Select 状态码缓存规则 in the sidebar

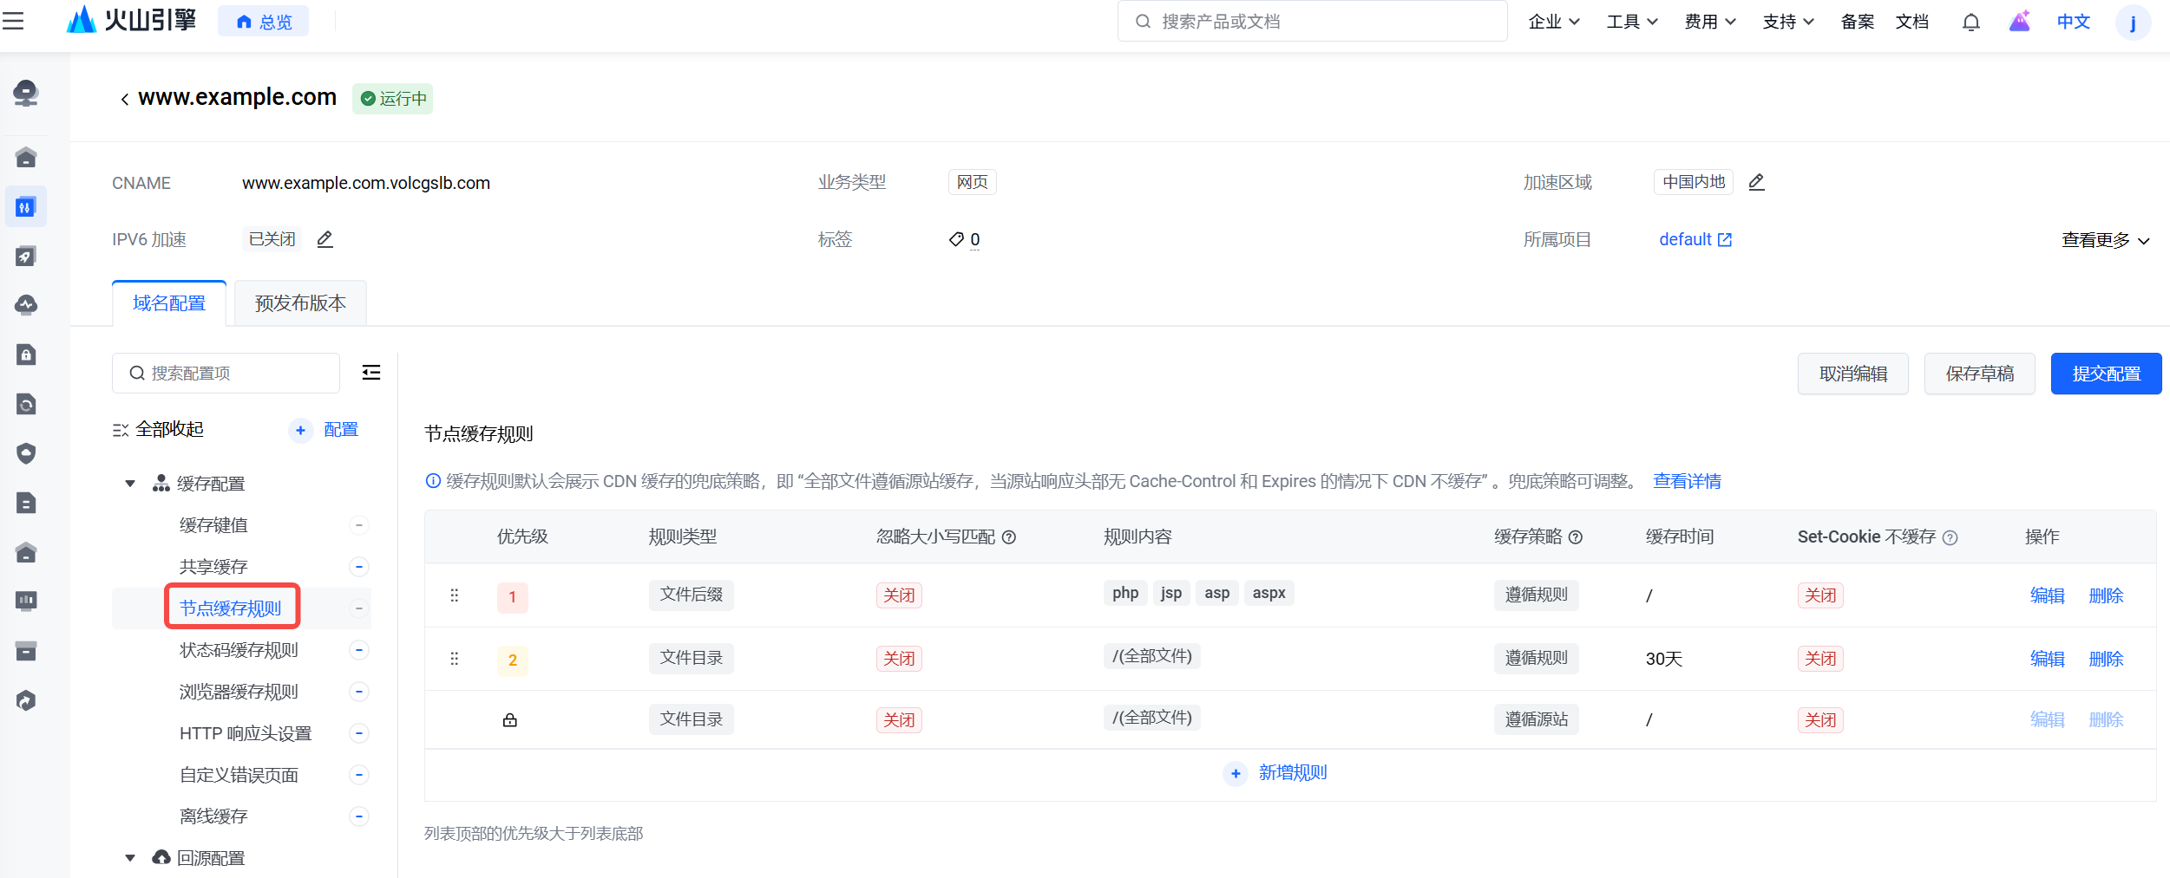pyautogui.click(x=239, y=650)
